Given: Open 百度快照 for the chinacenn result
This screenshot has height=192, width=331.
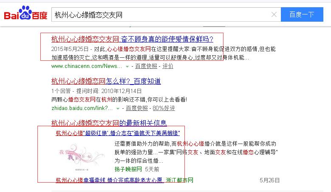Looking at the screenshot, I should click(x=146, y=66).
